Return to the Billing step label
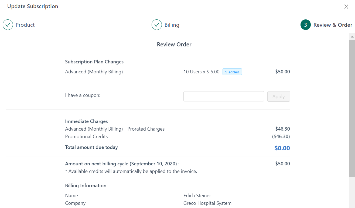Screen dimensions: 355x208 click(x=172, y=25)
